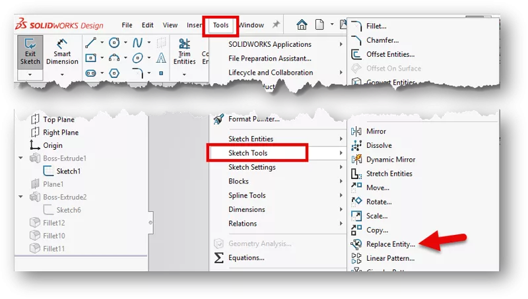Click the Format Painter icon
This screenshot has height=299, width=528.
click(219, 119)
